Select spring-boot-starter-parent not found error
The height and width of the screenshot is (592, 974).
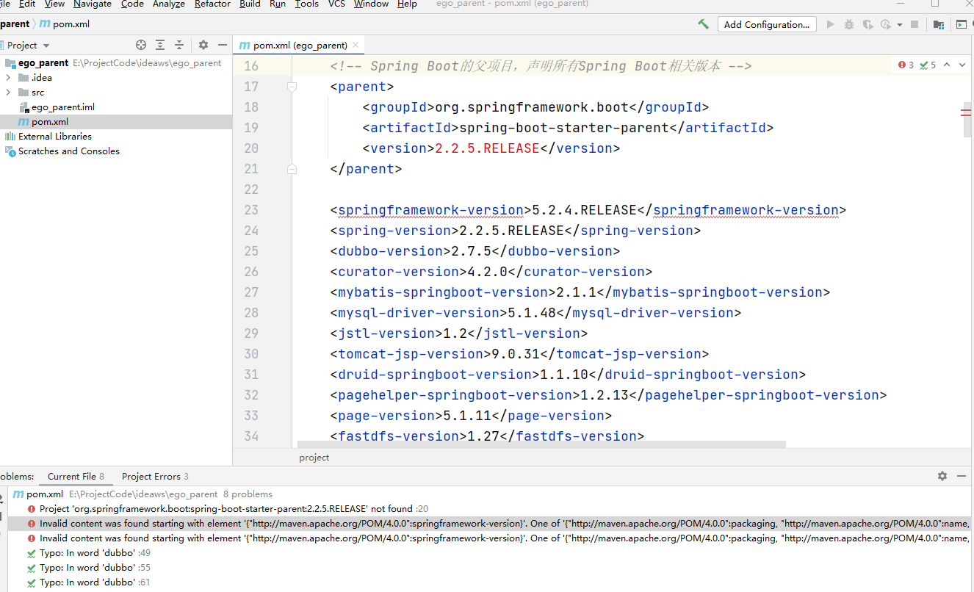pyautogui.click(x=491, y=508)
